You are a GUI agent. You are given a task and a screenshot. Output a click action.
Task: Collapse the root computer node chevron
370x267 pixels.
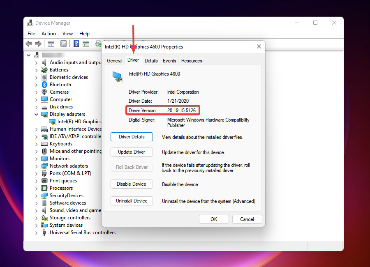click(28, 55)
